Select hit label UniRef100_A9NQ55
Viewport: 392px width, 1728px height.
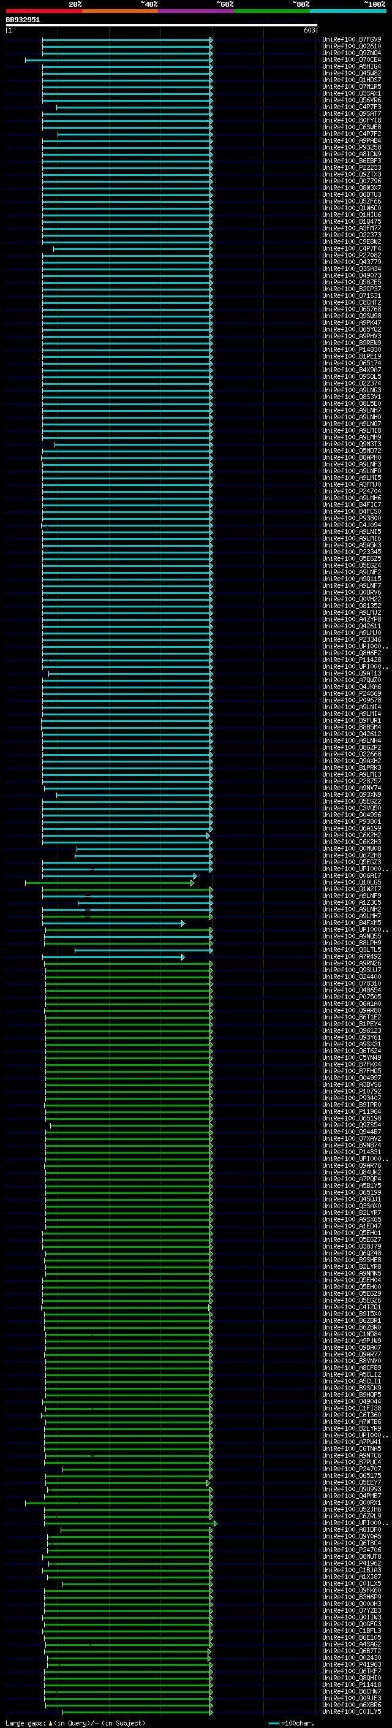click(352, 937)
